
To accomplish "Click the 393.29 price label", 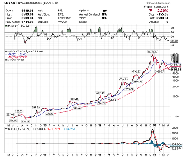I will 36,108.
